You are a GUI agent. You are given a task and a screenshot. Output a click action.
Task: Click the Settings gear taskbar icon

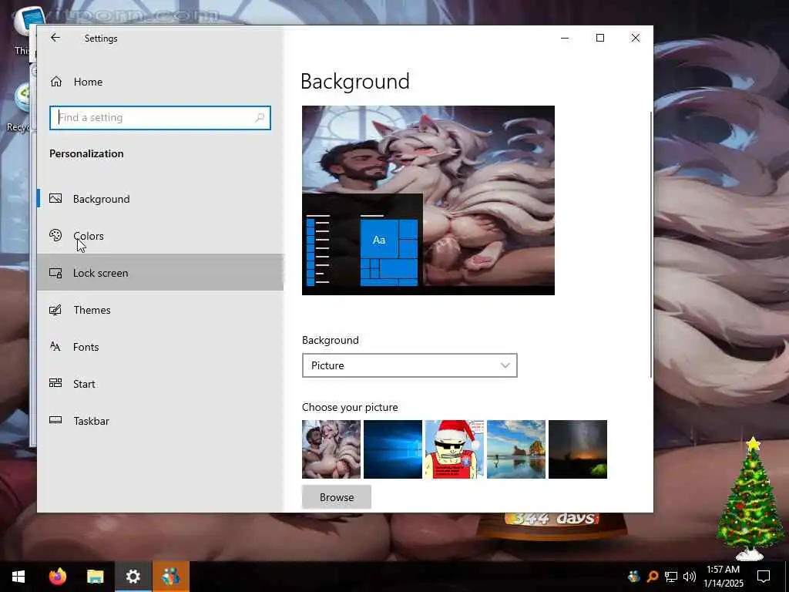tap(133, 577)
